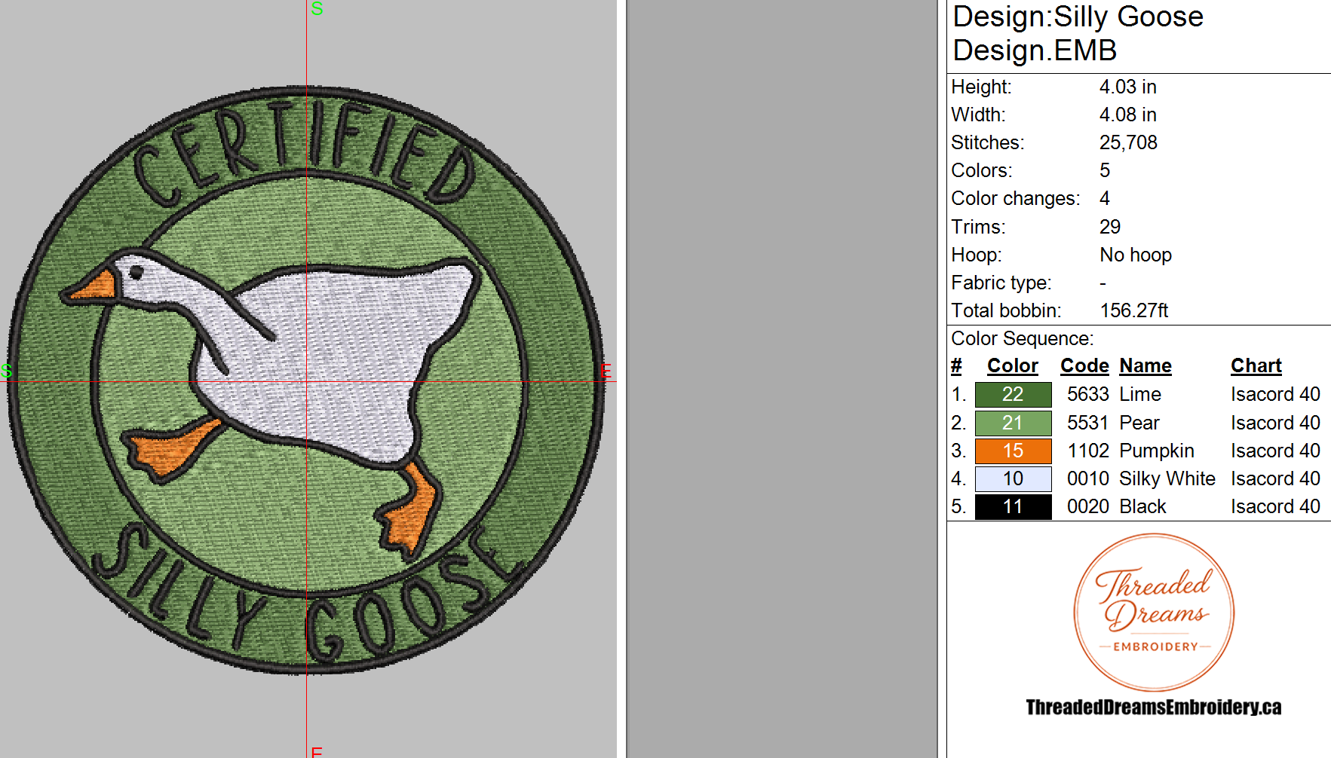This screenshot has width=1331, height=758.
Task: Click the Lime color swatch numbered 22
Action: [1013, 394]
